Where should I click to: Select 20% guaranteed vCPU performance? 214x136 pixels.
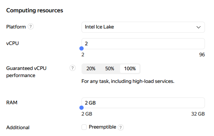click(91, 69)
